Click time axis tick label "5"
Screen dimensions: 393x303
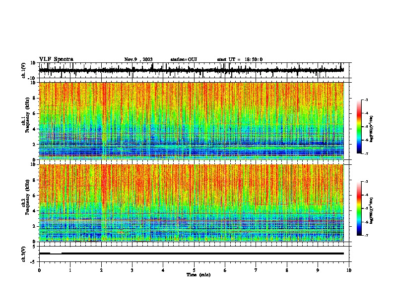194,270
